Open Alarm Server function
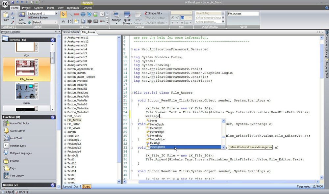Image resolution: width=329 pixels, height=194 pixels. pos(17,131)
